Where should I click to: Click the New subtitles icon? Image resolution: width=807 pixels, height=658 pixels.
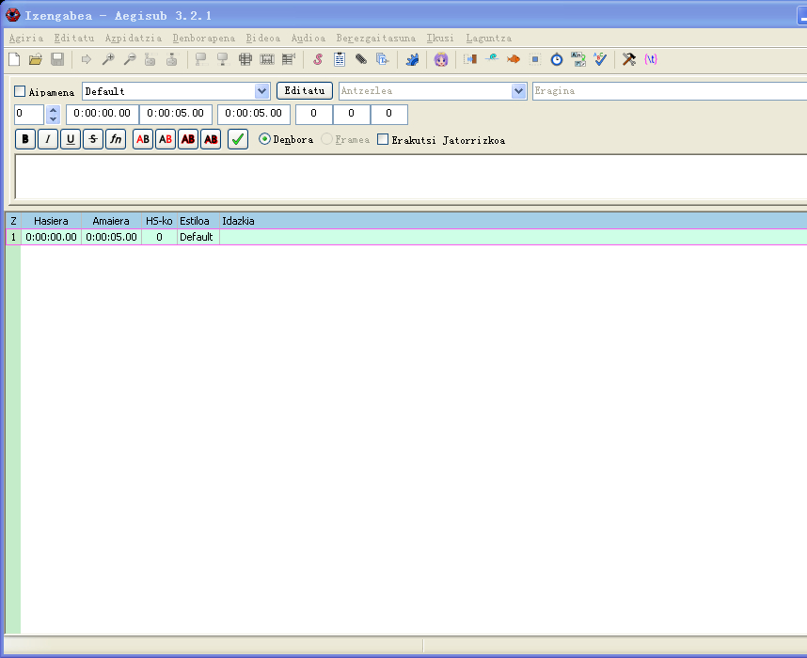point(14,59)
